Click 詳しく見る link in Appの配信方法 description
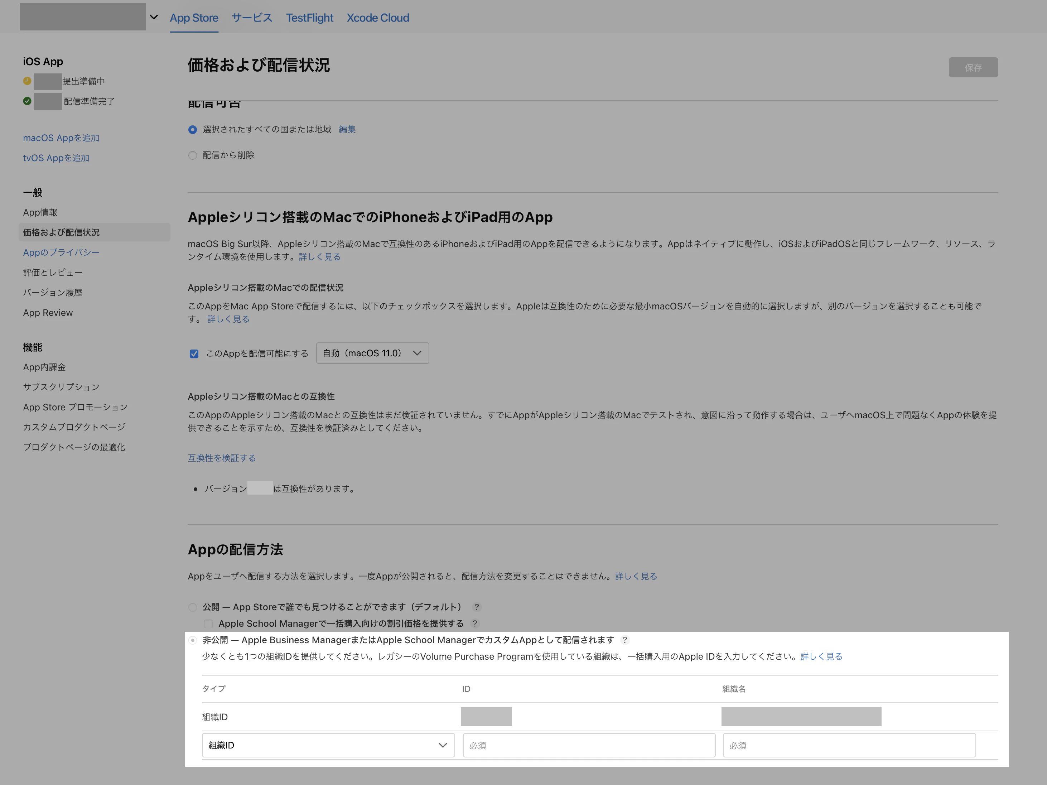The height and width of the screenshot is (785, 1047). point(636,576)
